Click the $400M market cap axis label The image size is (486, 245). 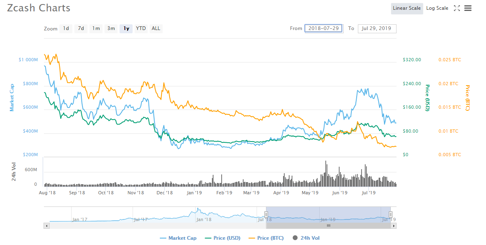(x=31, y=131)
